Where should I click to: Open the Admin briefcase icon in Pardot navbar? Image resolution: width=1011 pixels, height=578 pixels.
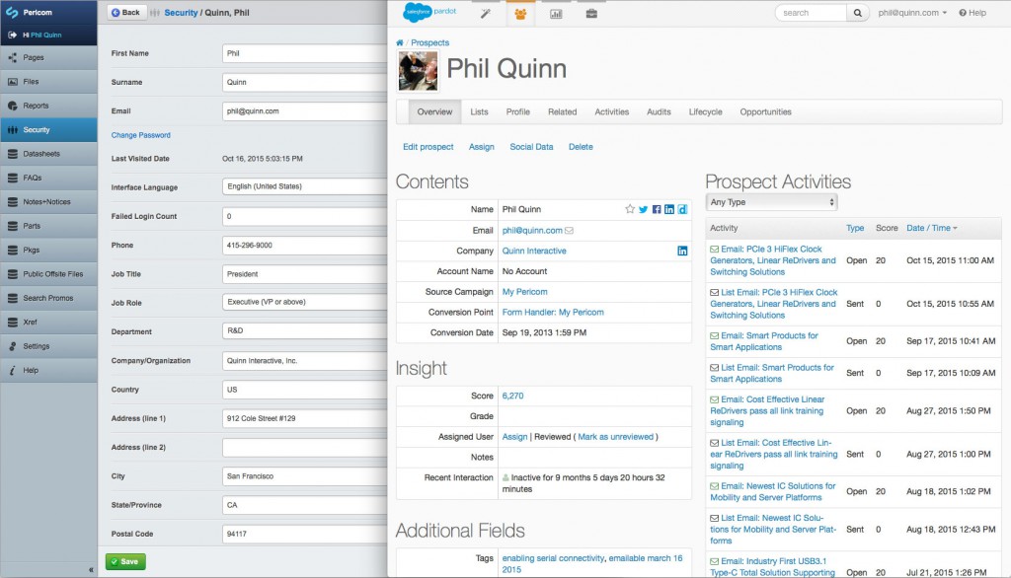(x=591, y=14)
